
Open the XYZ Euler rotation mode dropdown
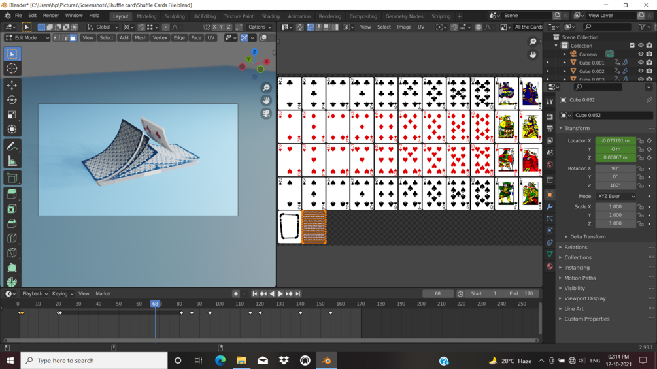pyautogui.click(x=616, y=196)
